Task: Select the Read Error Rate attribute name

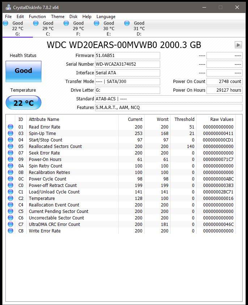Action: 44,127
